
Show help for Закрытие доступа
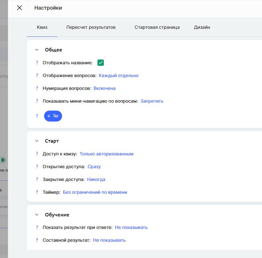click(x=37, y=179)
